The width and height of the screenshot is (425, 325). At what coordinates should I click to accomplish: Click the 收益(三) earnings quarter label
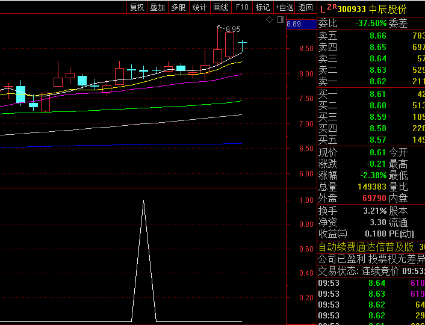pos(333,234)
